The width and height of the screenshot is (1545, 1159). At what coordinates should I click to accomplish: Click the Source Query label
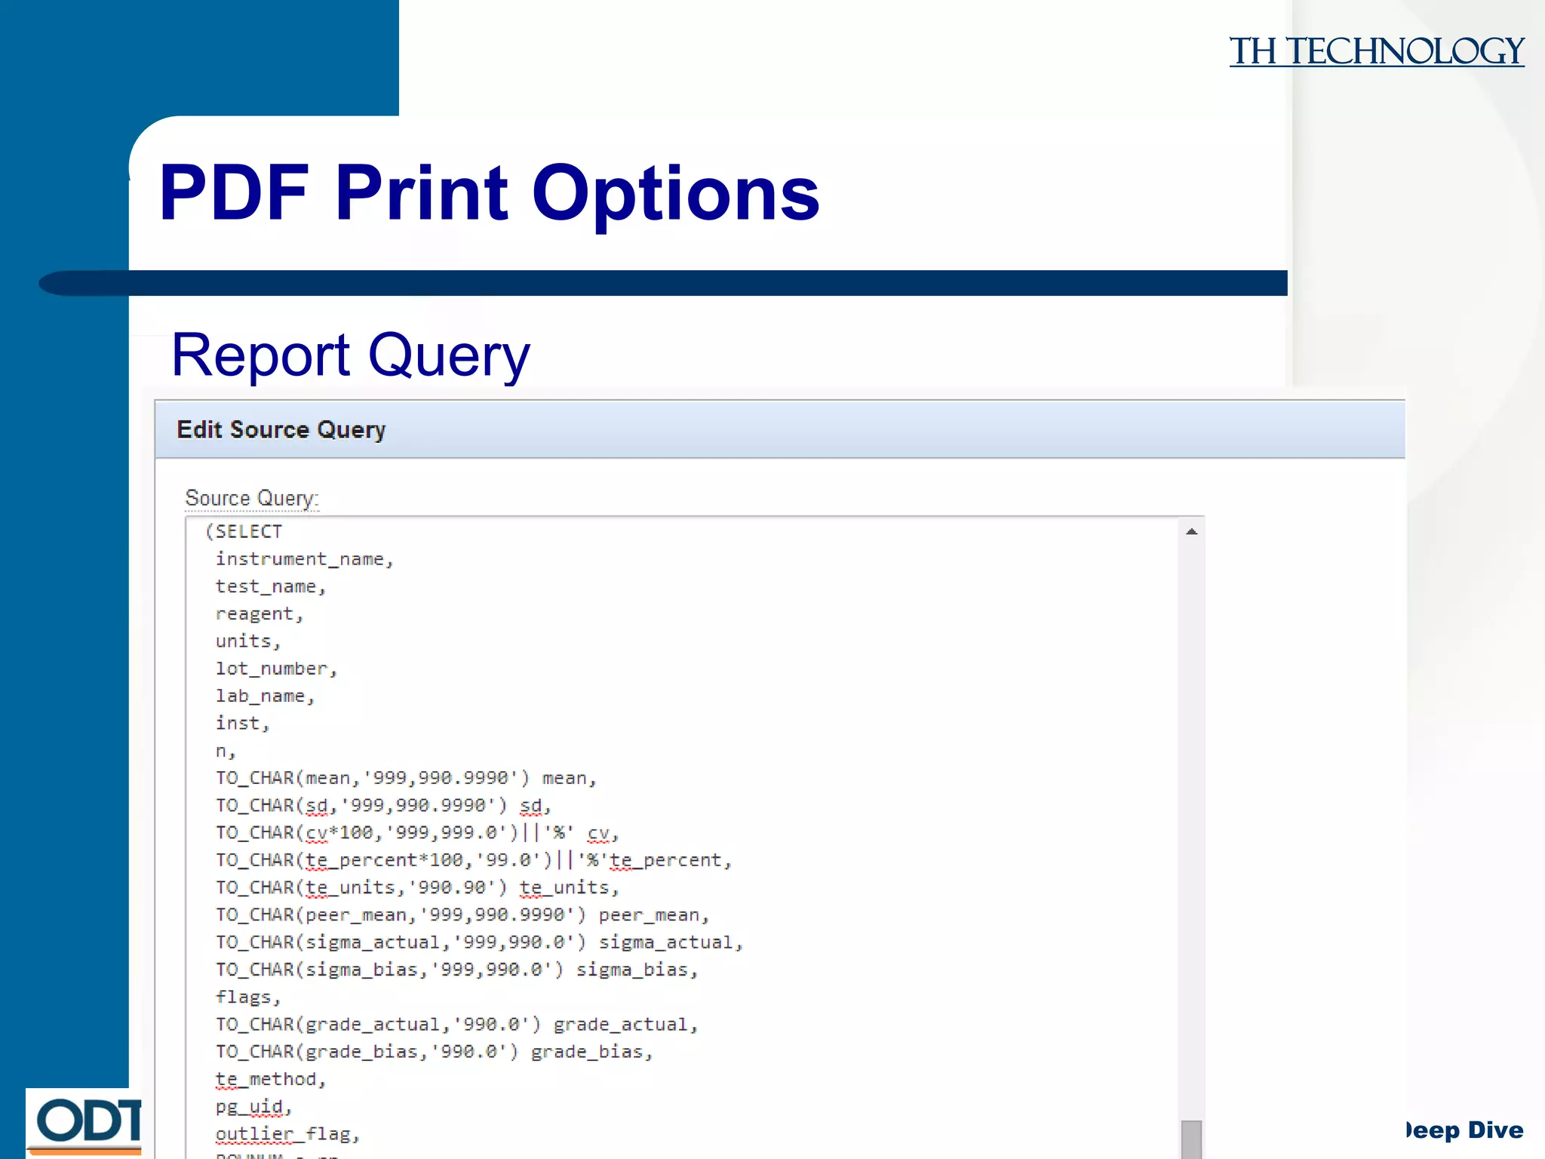click(x=252, y=499)
